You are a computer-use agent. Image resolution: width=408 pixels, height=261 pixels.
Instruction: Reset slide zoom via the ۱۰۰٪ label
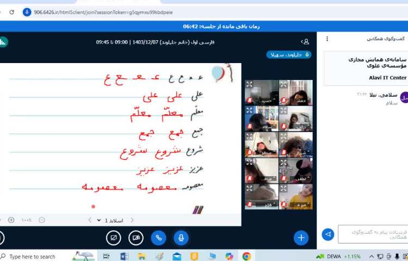tap(26, 220)
